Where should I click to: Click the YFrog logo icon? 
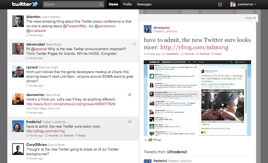click(150, 140)
